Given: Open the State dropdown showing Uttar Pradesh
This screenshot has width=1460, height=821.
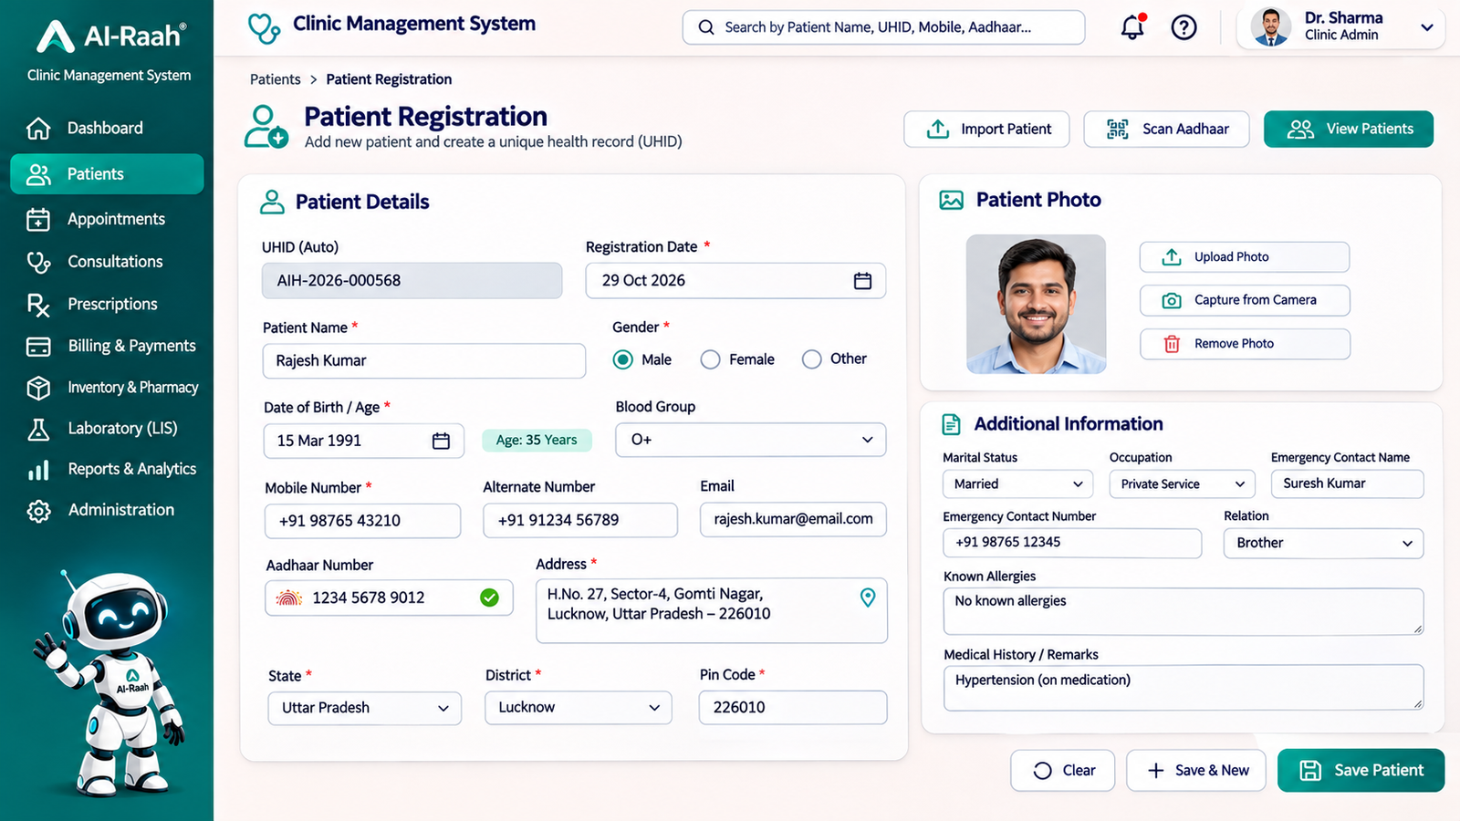Looking at the screenshot, I should tap(364, 708).
